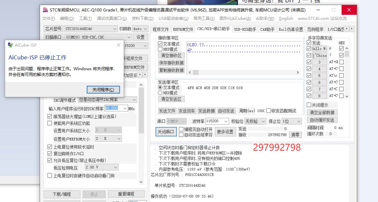The width and height of the screenshot is (378, 202).
Task: Expand the IRC frequency 48.000 combo box
Action: [125, 108]
